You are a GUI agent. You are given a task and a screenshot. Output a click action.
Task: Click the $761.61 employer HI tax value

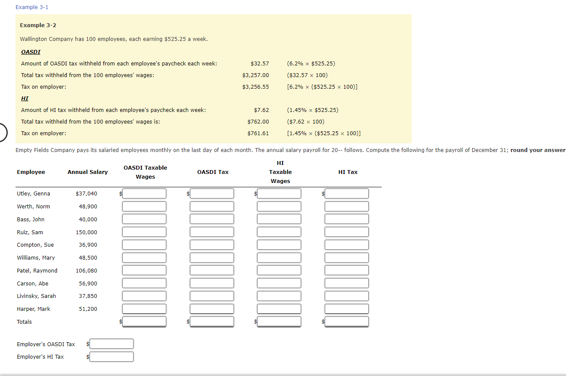tap(258, 133)
